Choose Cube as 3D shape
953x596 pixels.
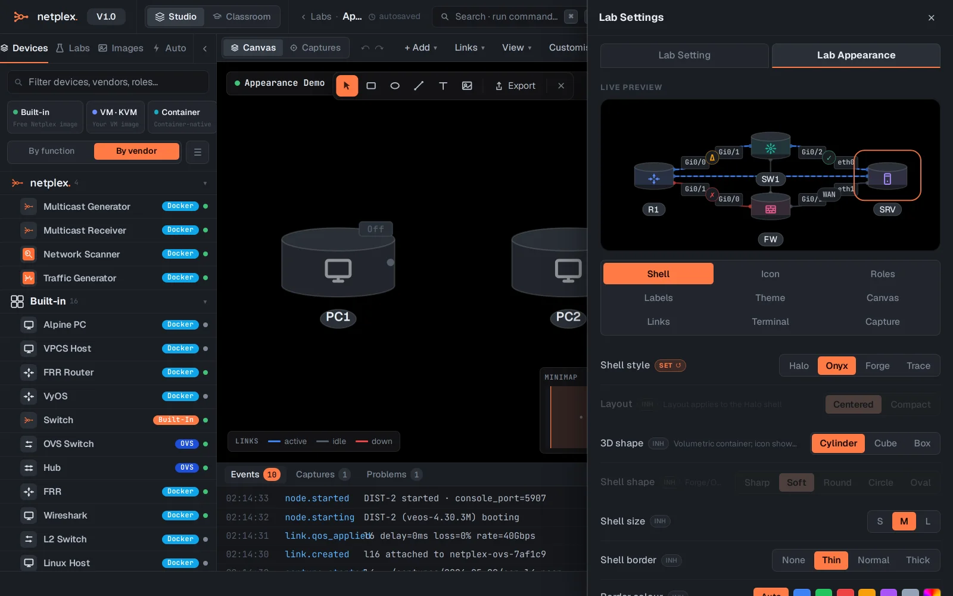click(885, 443)
